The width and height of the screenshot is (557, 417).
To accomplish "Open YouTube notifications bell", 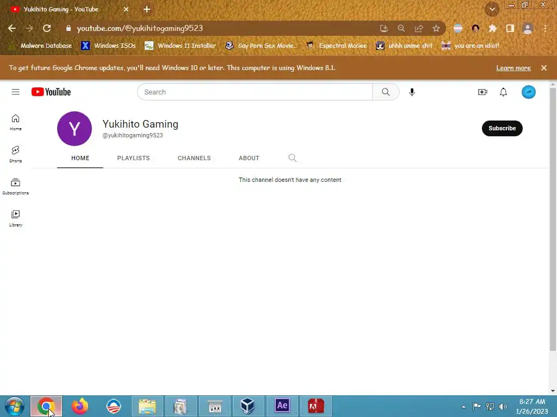I will click(x=503, y=92).
